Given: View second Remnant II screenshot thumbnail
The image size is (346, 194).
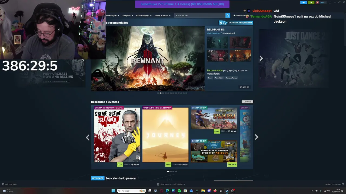Looking at the screenshot, I should click(x=240, y=43).
